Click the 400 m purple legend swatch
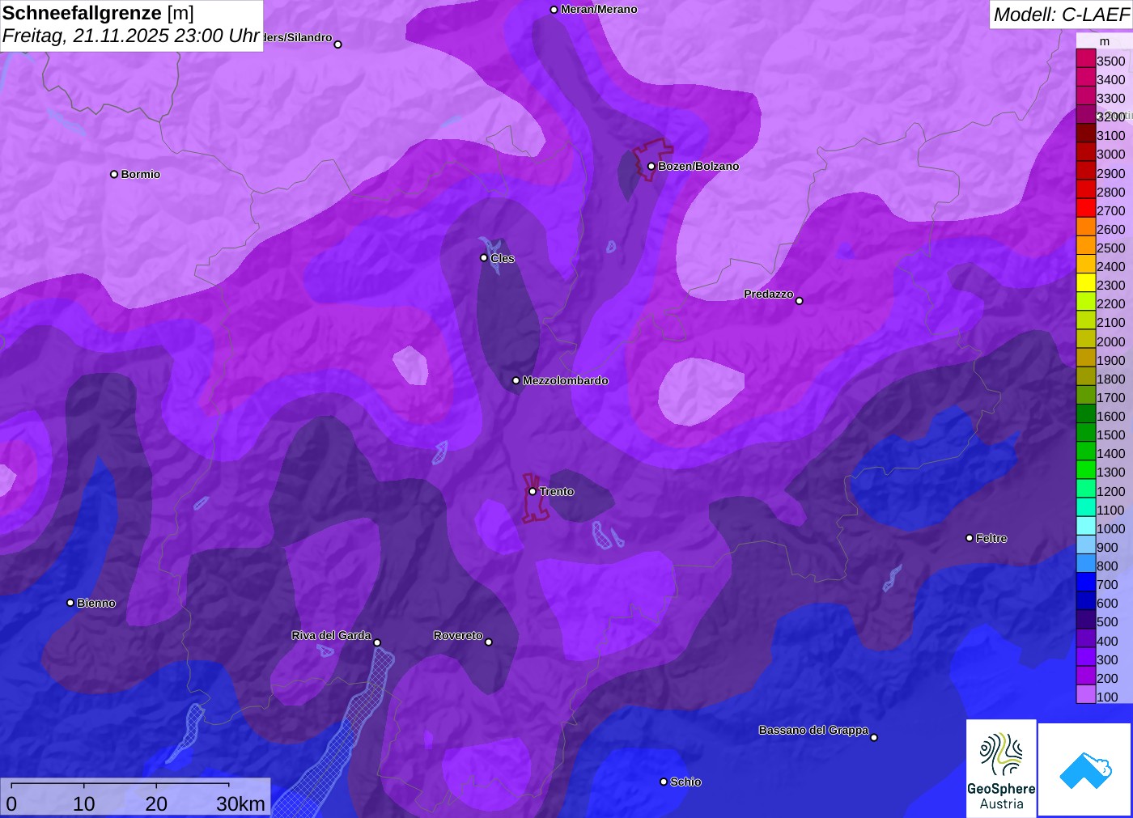The image size is (1133, 818). coord(1086,638)
